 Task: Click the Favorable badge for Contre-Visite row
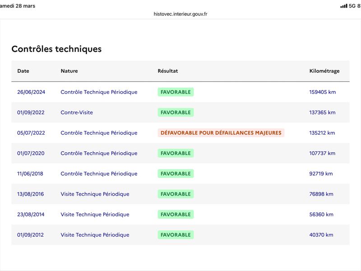176,112
